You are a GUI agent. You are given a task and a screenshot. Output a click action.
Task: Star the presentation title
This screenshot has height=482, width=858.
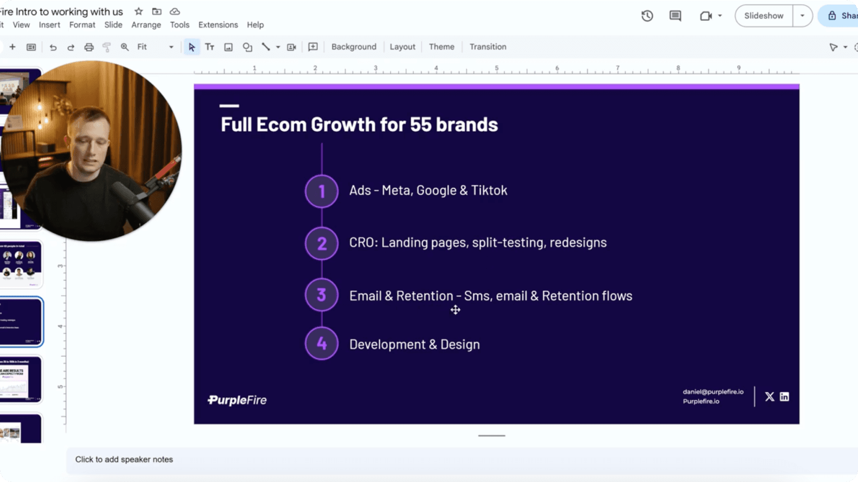(x=138, y=12)
